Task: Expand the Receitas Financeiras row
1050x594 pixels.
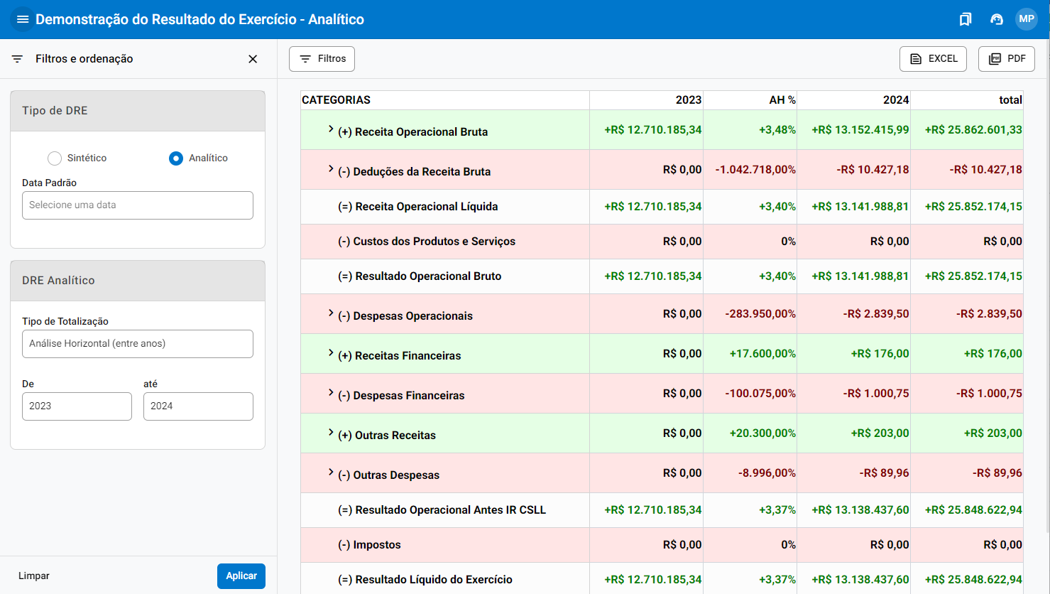Action: 331,353
